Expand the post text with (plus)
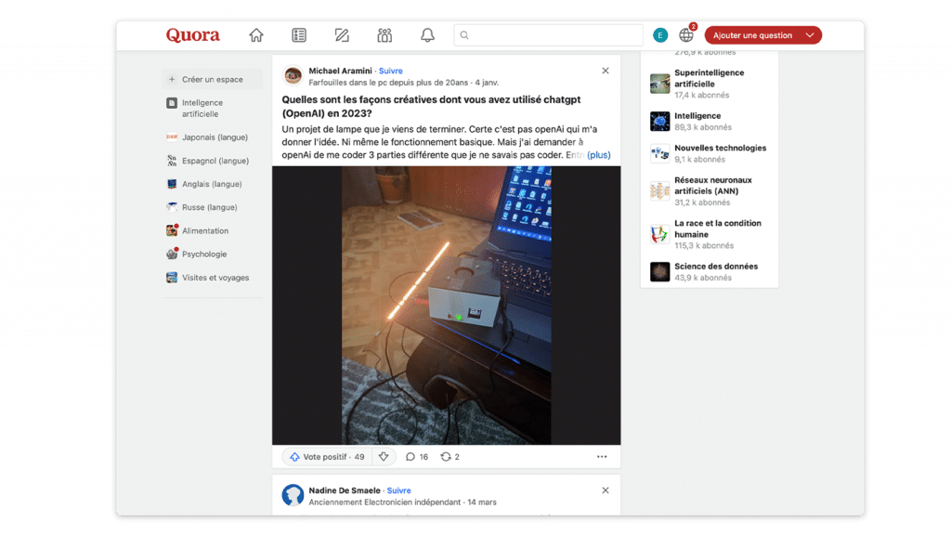Screen dimensions: 951x535 (599, 155)
